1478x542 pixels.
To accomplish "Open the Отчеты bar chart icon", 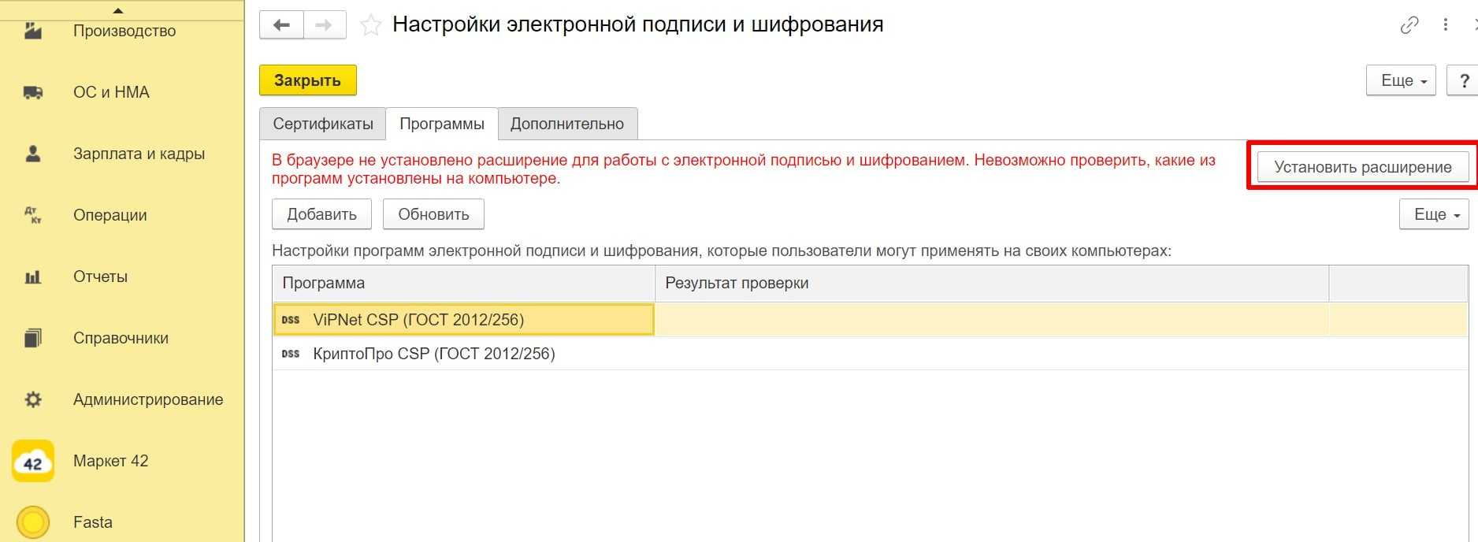I will pyautogui.click(x=33, y=277).
